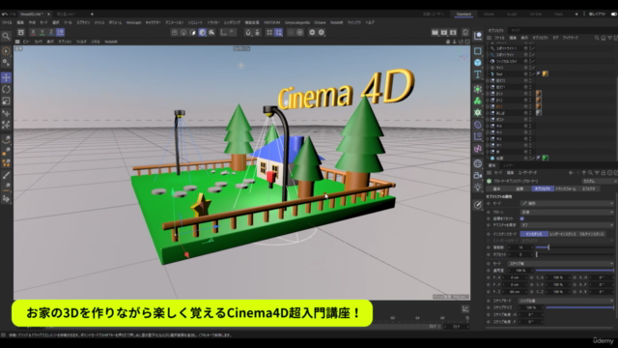Click the render view icon in top toolbar
The height and width of the screenshot is (348, 618).
pos(435,32)
